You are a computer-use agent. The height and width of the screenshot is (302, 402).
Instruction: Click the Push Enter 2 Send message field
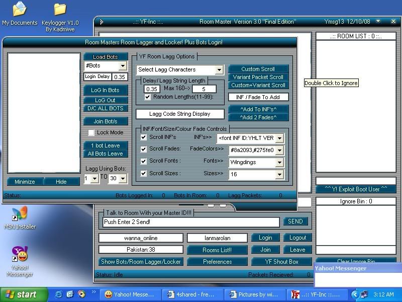[191, 222]
